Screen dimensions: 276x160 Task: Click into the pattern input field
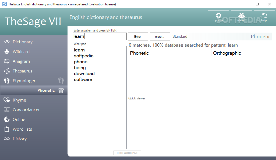pos(100,36)
